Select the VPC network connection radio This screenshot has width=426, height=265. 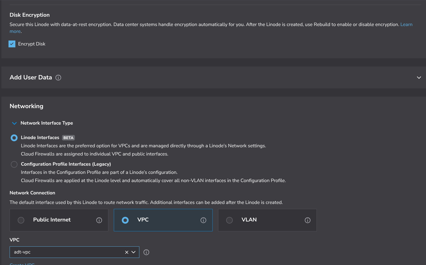tap(125, 220)
